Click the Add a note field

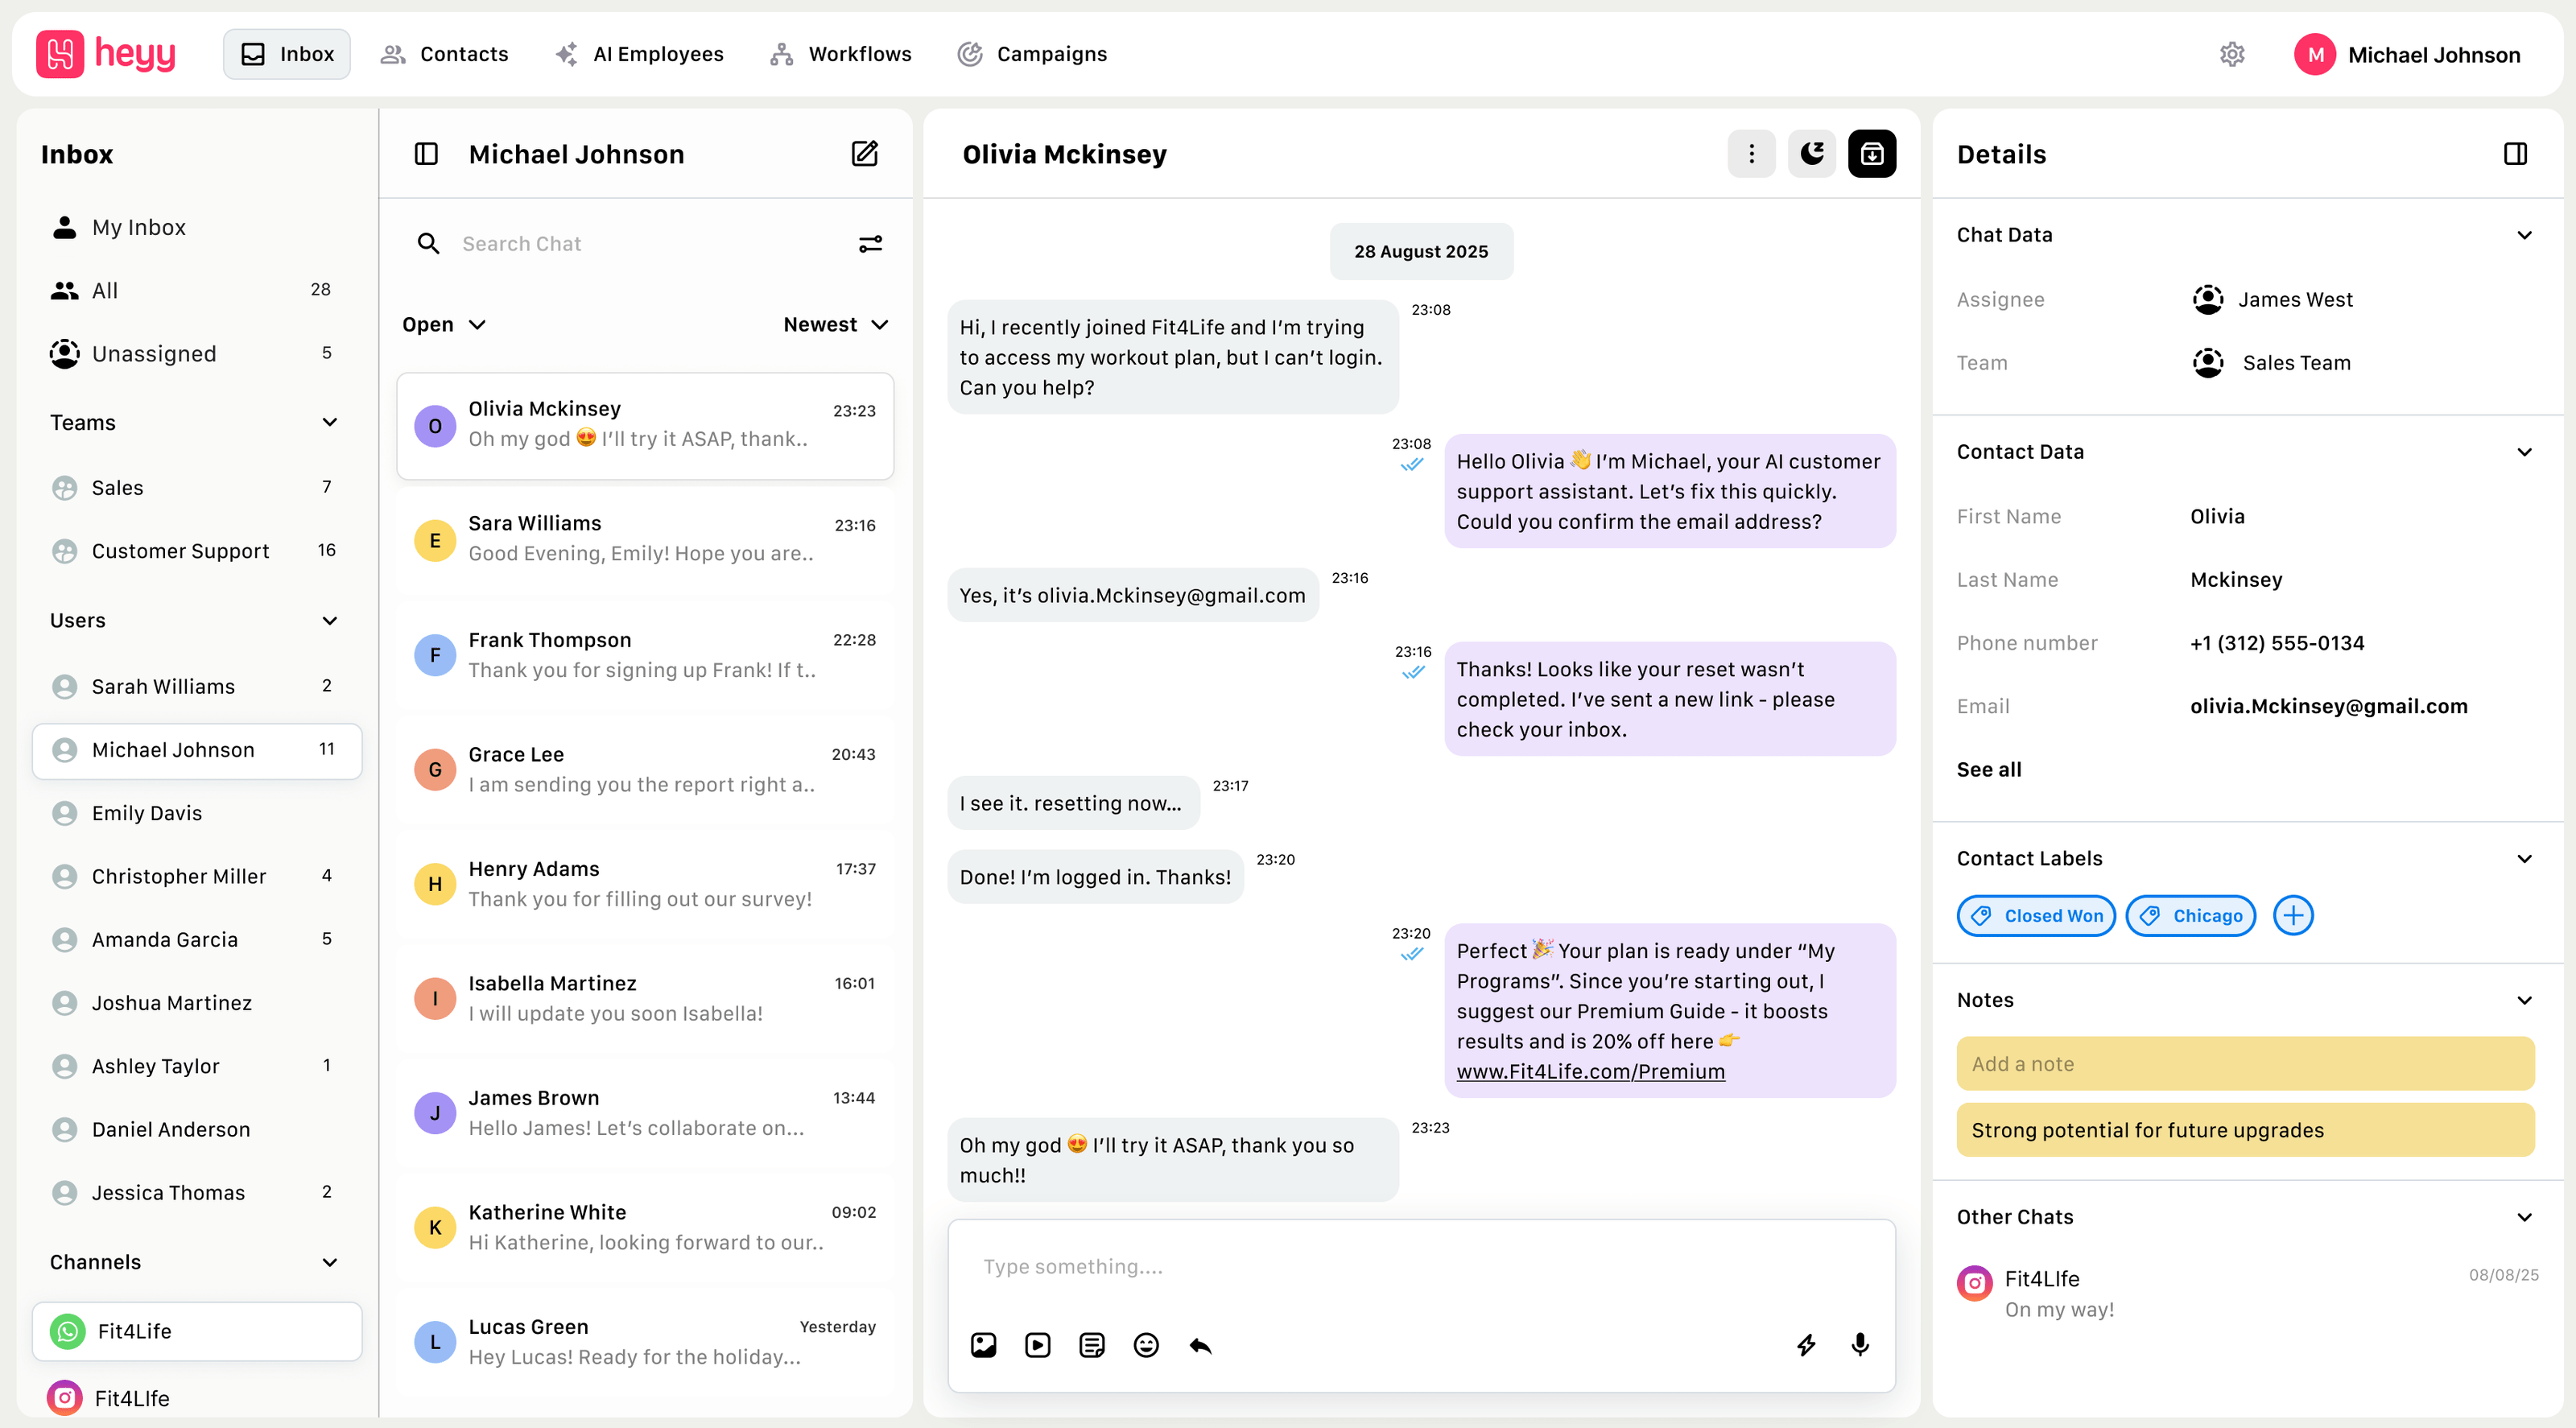[2245, 1064]
